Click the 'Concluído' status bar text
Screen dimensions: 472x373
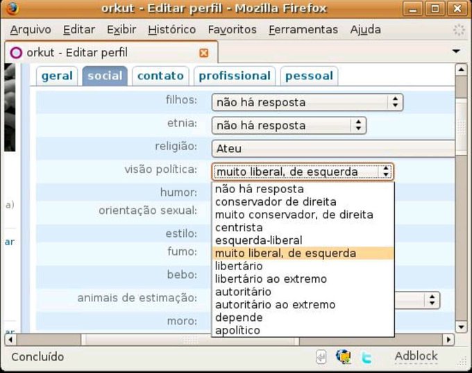click(x=37, y=357)
